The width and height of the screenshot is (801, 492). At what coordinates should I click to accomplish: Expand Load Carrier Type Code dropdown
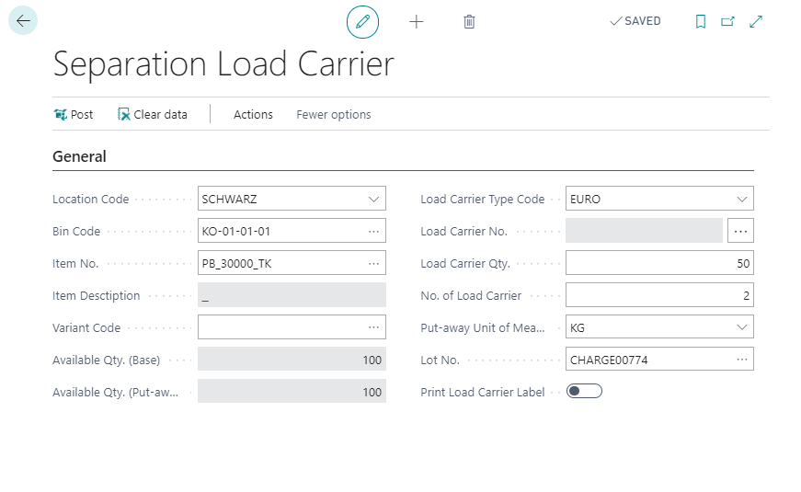point(742,199)
